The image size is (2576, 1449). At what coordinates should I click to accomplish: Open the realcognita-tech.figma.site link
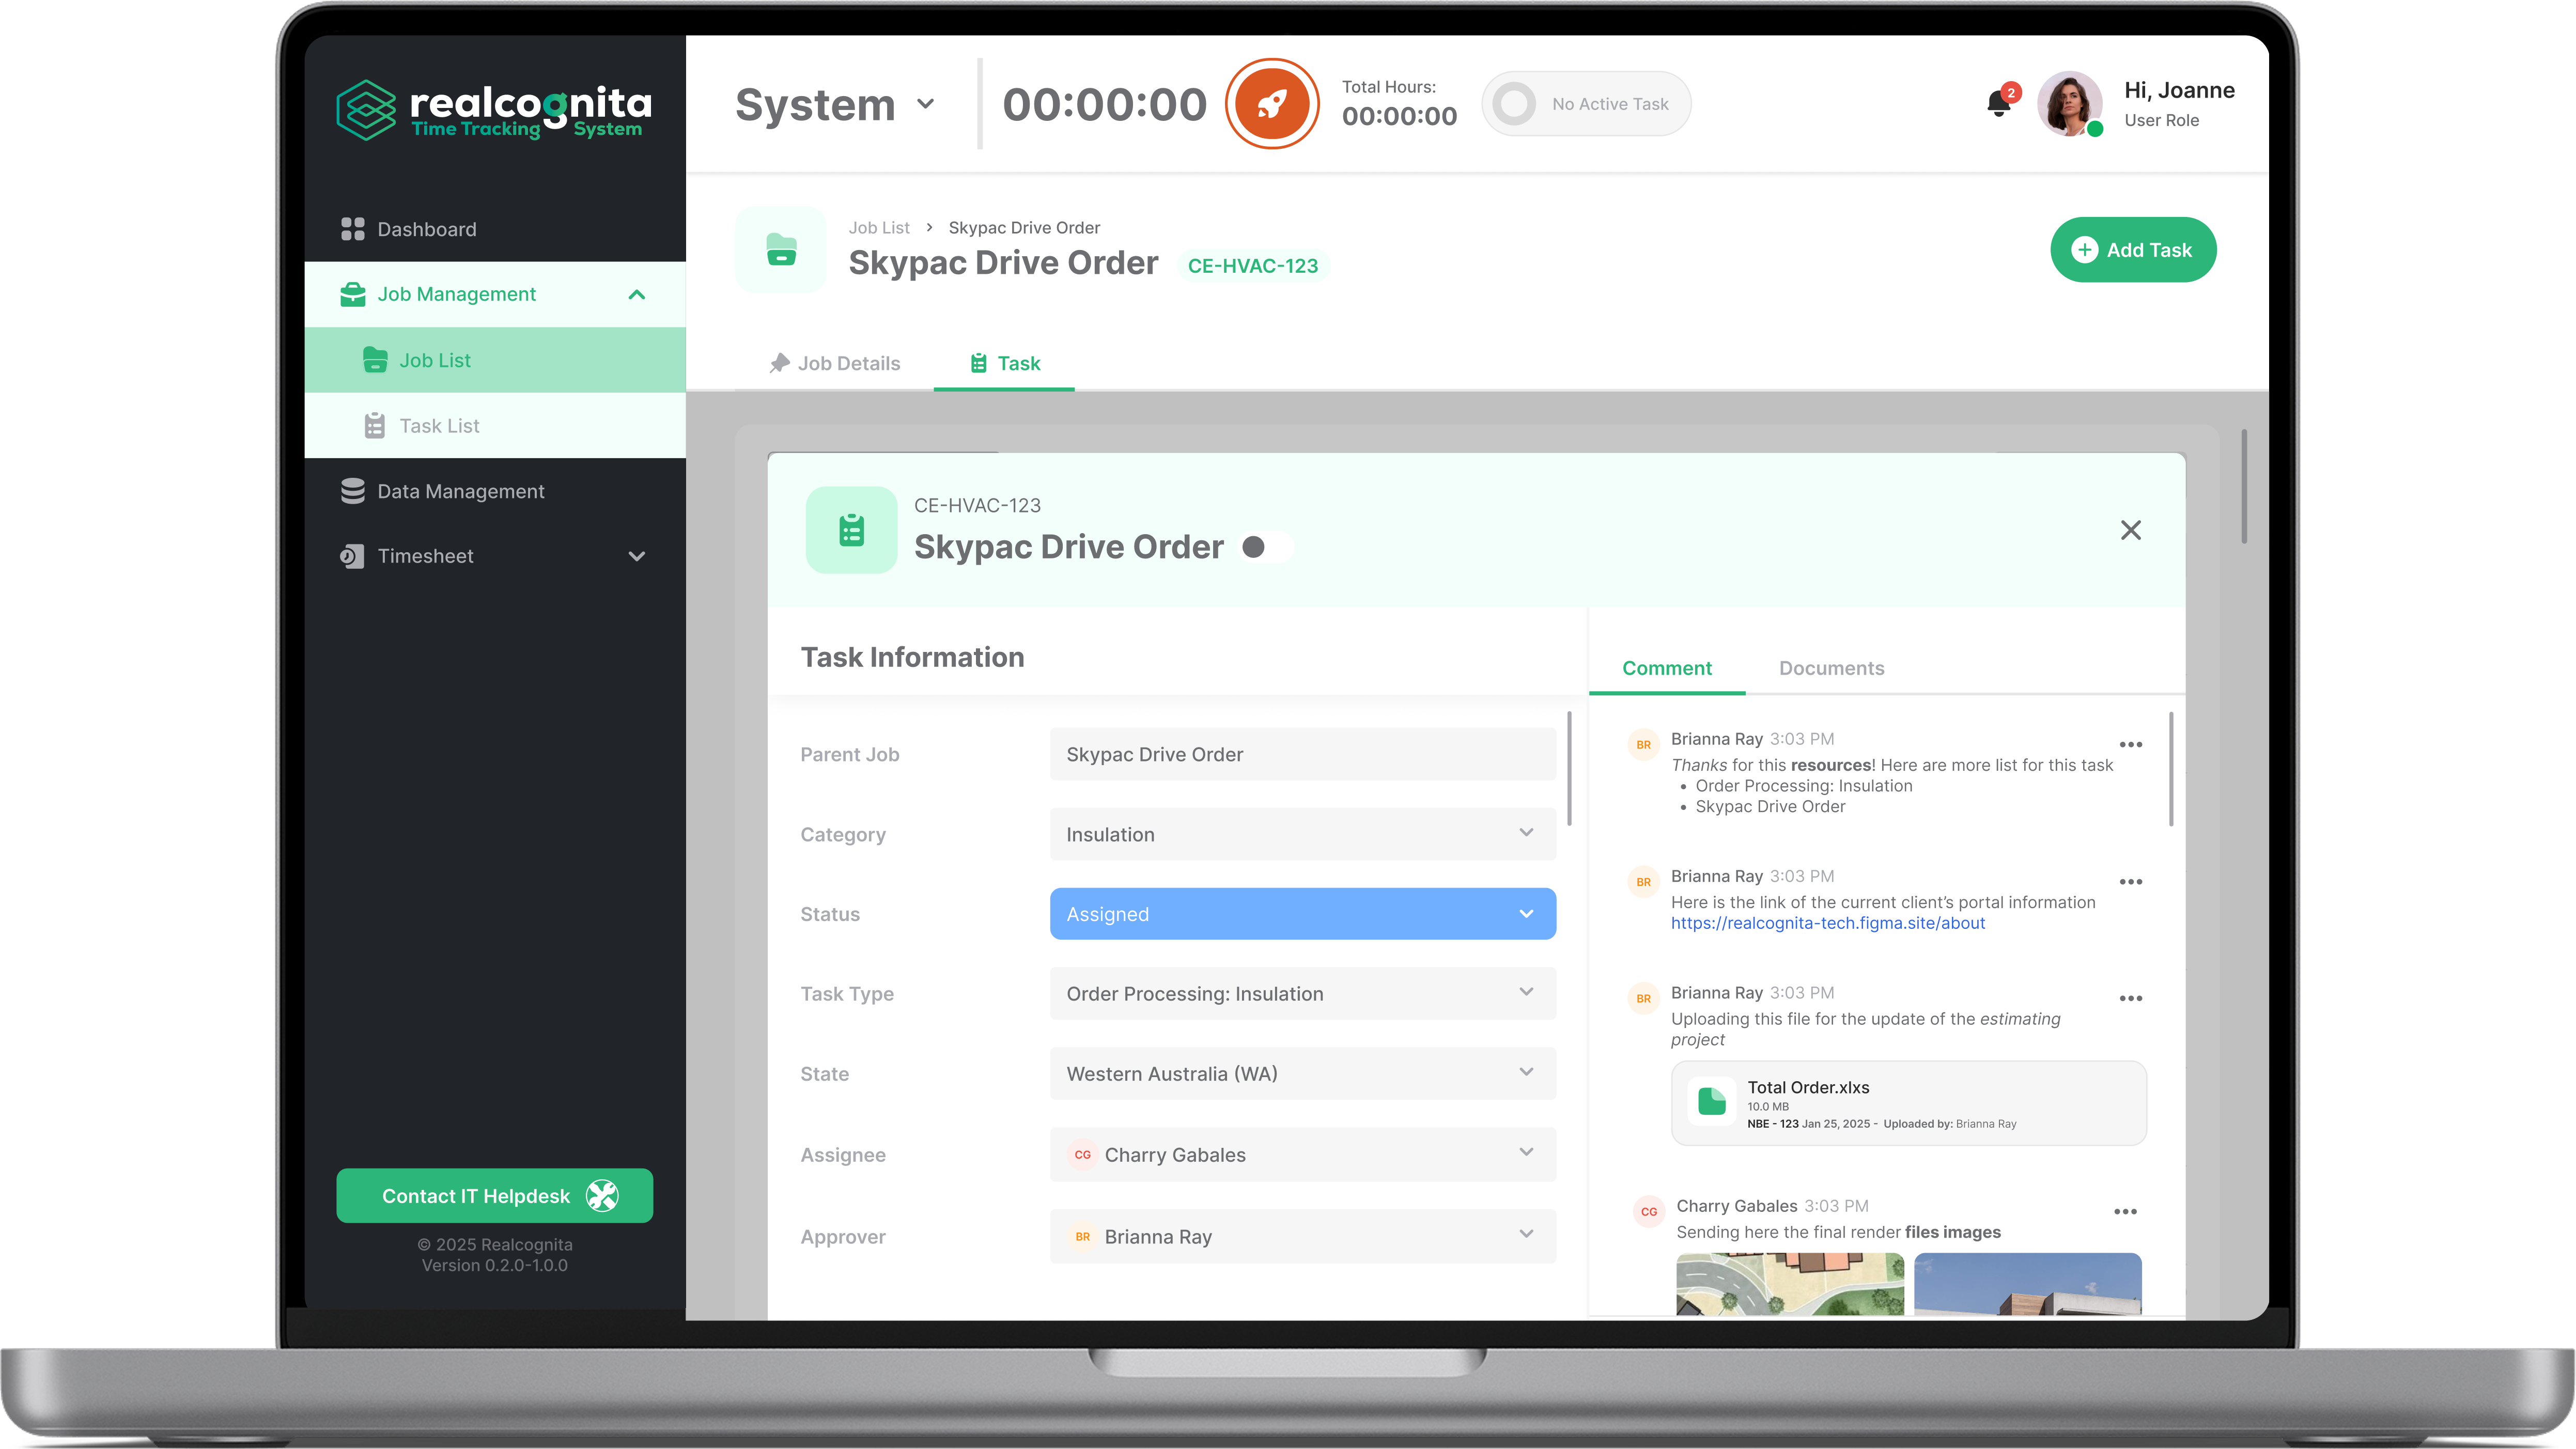1828,923
